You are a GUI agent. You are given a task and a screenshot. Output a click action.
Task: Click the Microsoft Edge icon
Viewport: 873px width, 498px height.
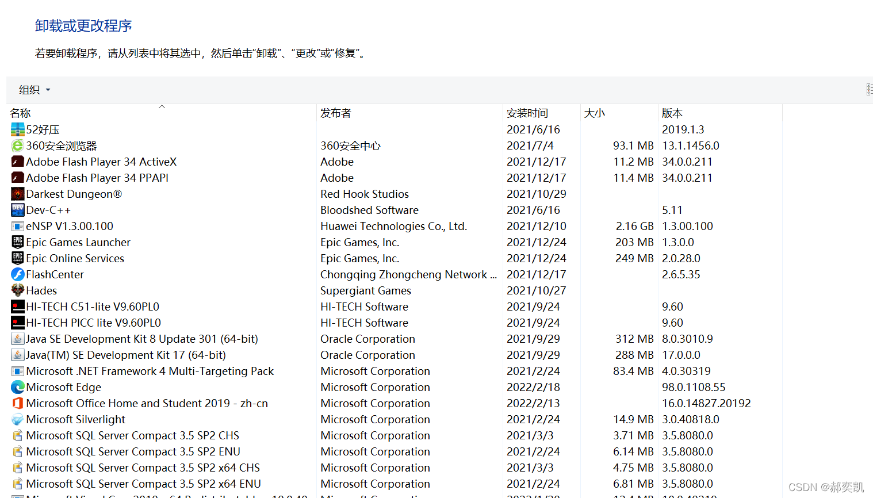(18, 387)
